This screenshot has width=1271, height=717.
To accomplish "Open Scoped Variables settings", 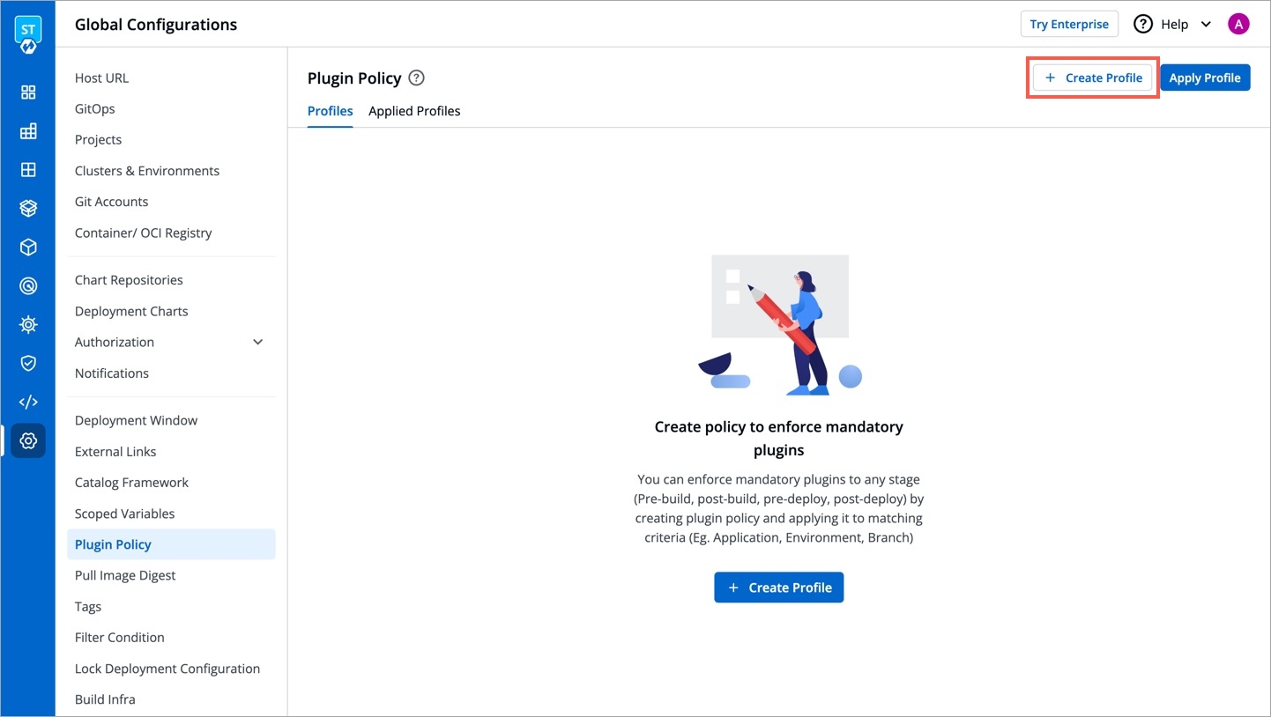I will click(125, 514).
